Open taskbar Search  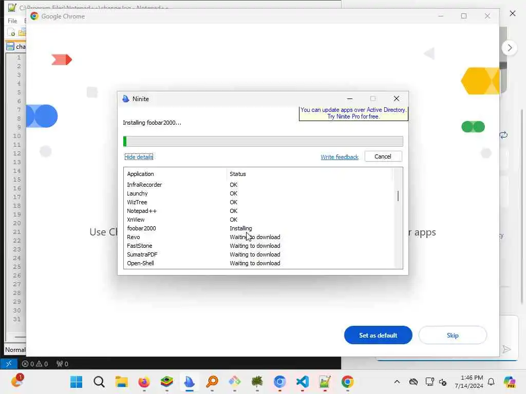click(99, 382)
